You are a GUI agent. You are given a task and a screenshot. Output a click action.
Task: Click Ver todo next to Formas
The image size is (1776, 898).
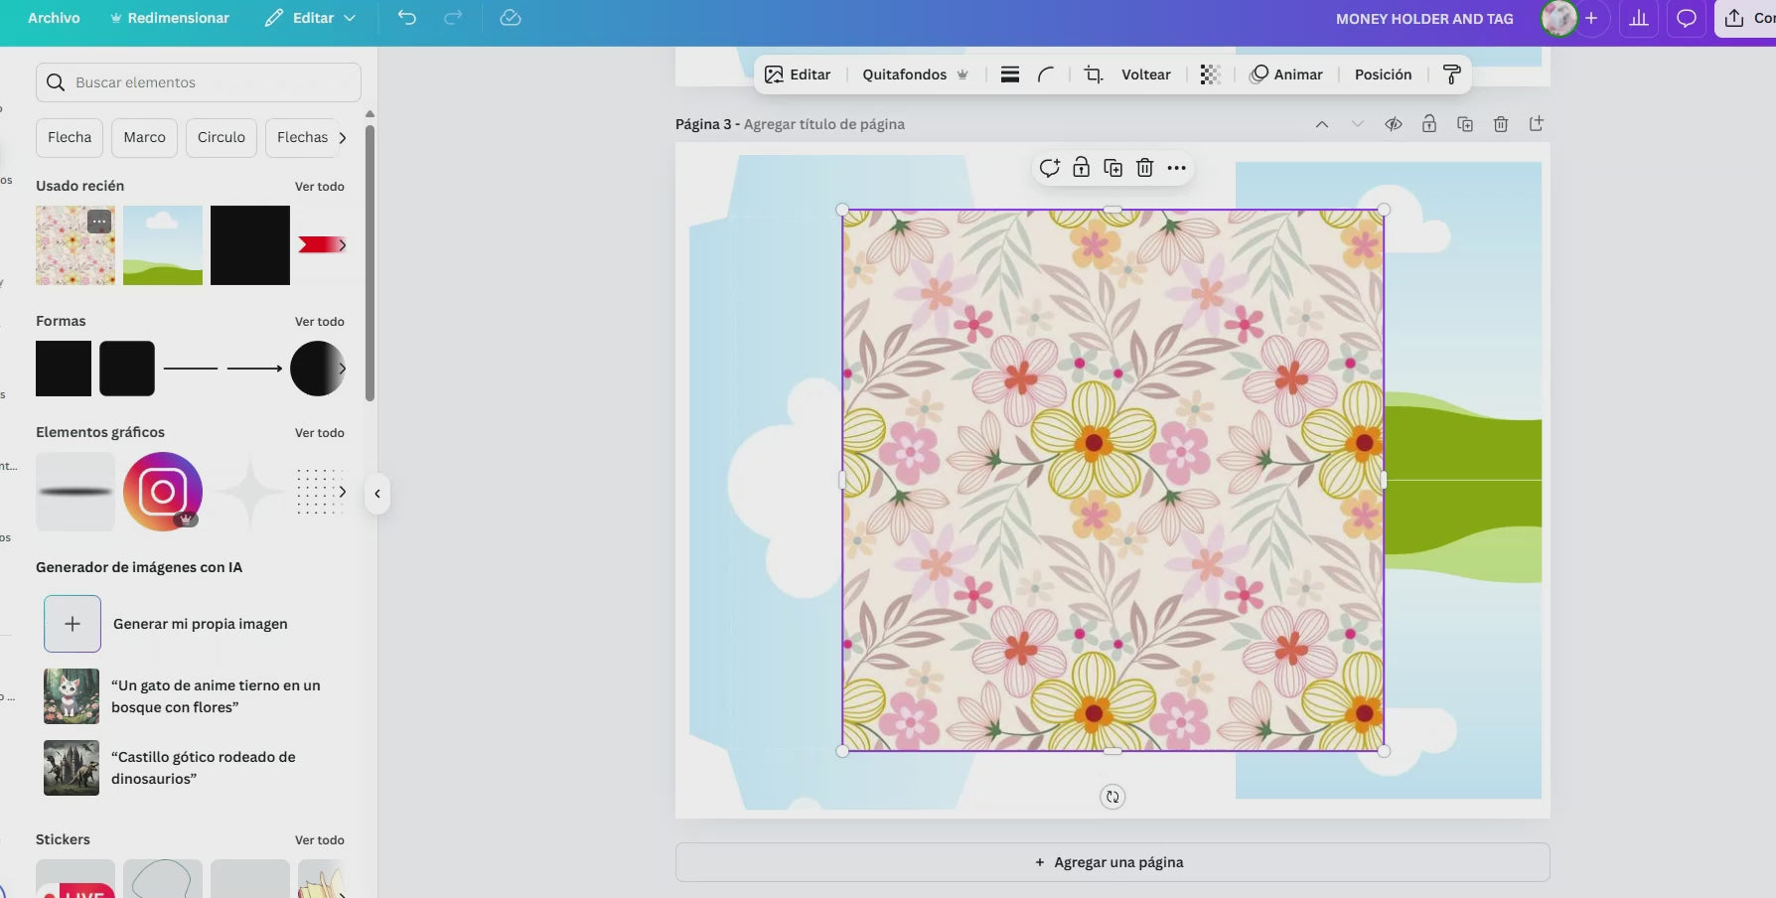click(x=319, y=322)
